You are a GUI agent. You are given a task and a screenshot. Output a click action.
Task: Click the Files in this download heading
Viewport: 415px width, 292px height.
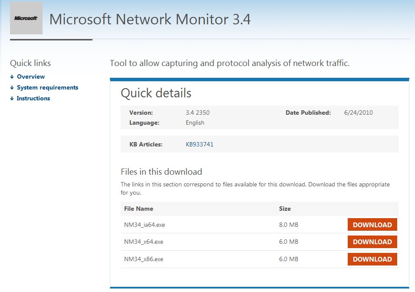click(x=161, y=172)
